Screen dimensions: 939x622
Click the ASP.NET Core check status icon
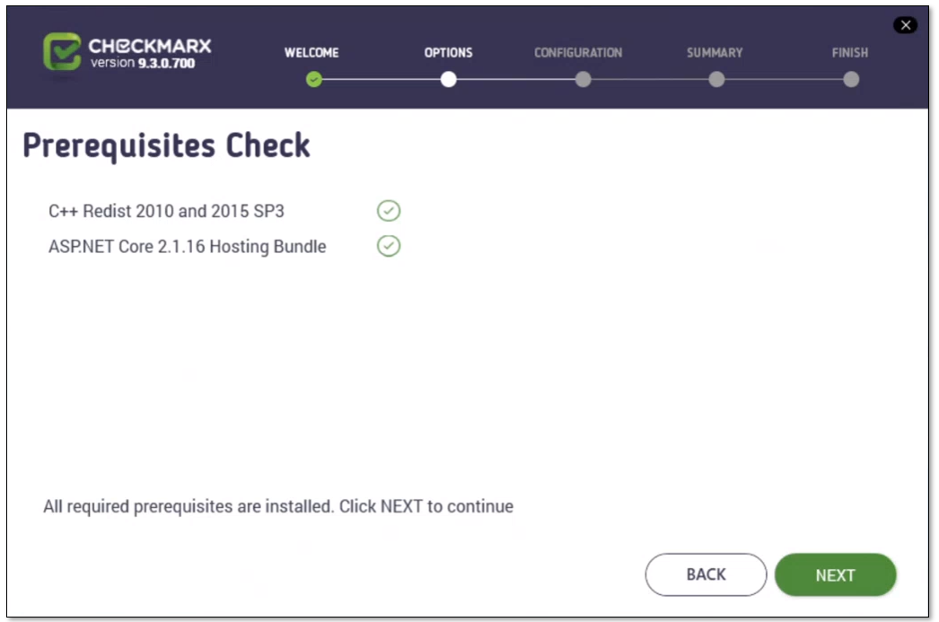389,246
